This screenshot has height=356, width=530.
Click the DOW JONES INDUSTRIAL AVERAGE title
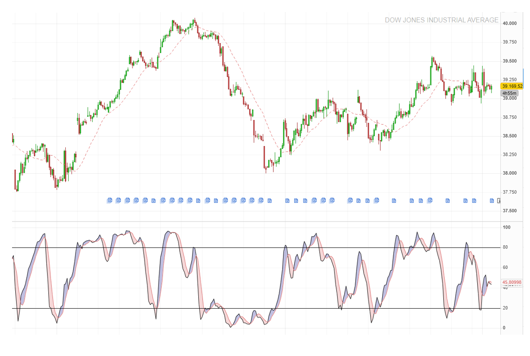tap(442, 20)
